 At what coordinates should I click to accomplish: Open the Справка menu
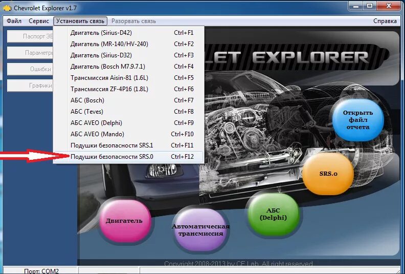385,21
